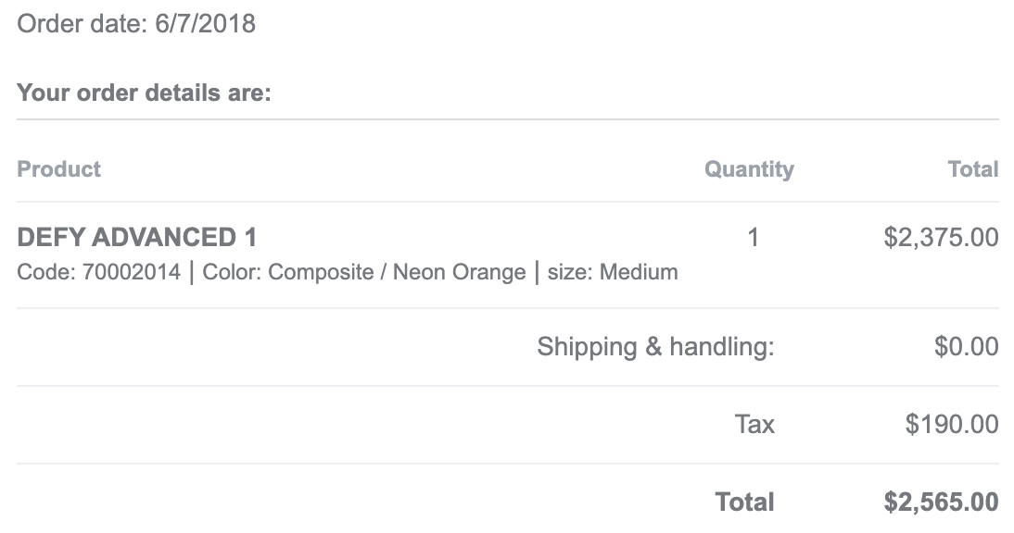Select the Quantity column header
This screenshot has height=533, width=1014.
click(x=749, y=169)
